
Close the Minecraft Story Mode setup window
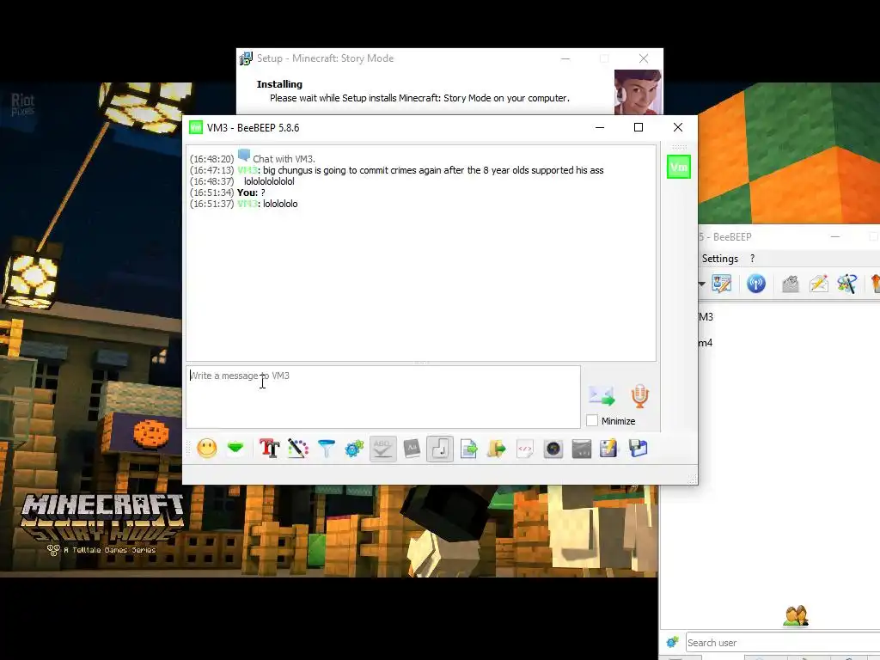pyautogui.click(x=644, y=58)
